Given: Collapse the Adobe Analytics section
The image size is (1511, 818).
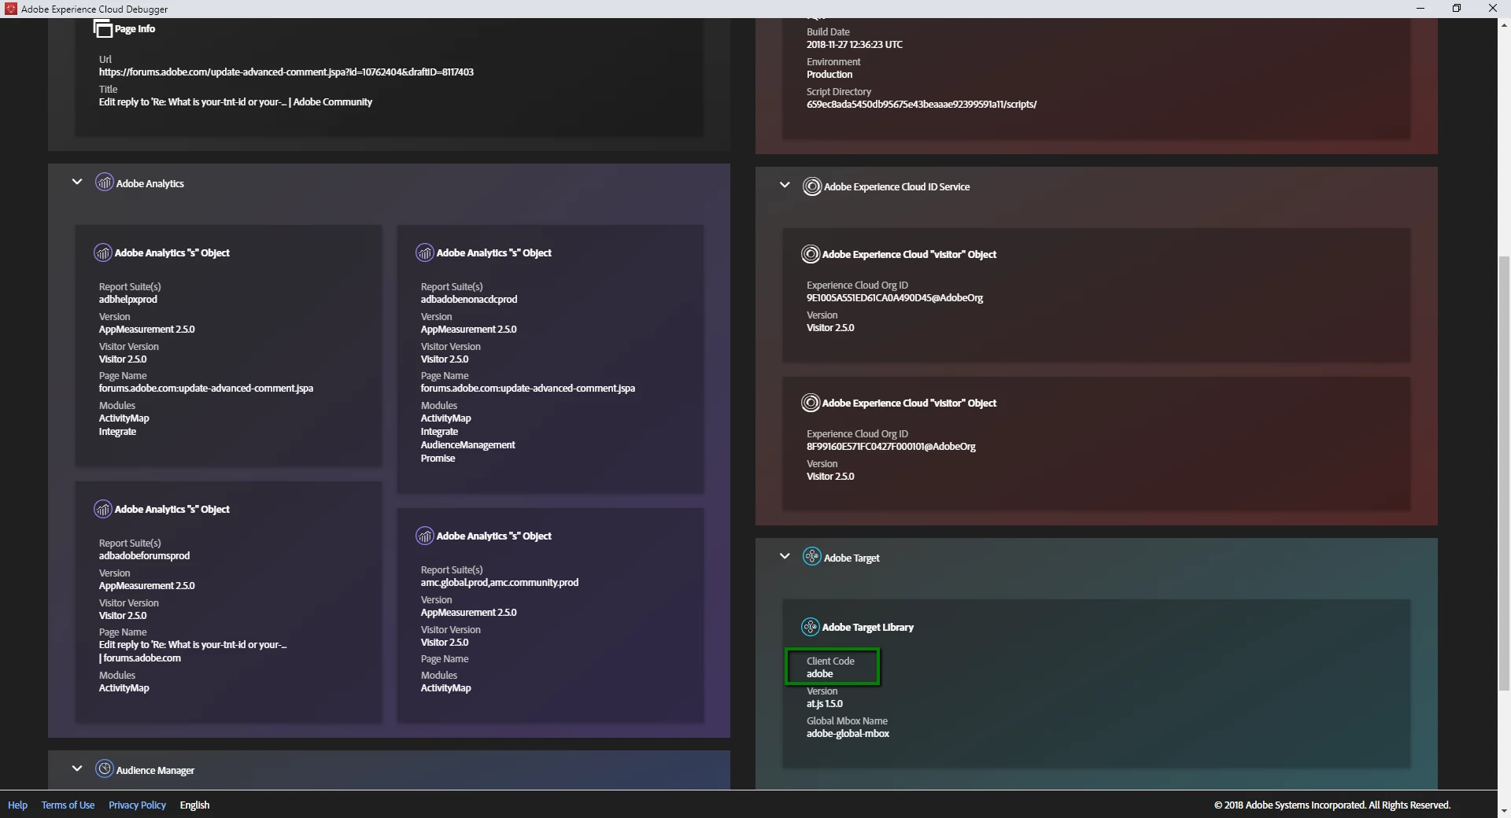Looking at the screenshot, I should coord(77,182).
